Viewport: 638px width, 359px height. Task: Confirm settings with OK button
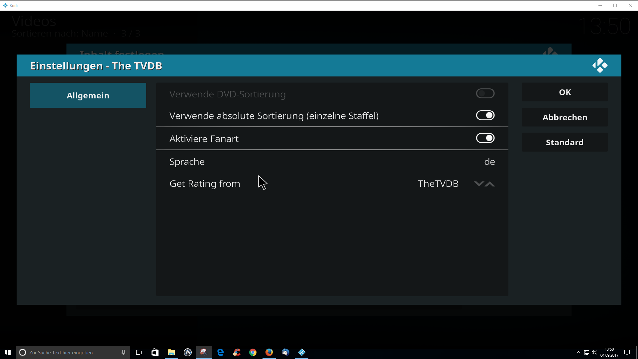pos(565,92)
